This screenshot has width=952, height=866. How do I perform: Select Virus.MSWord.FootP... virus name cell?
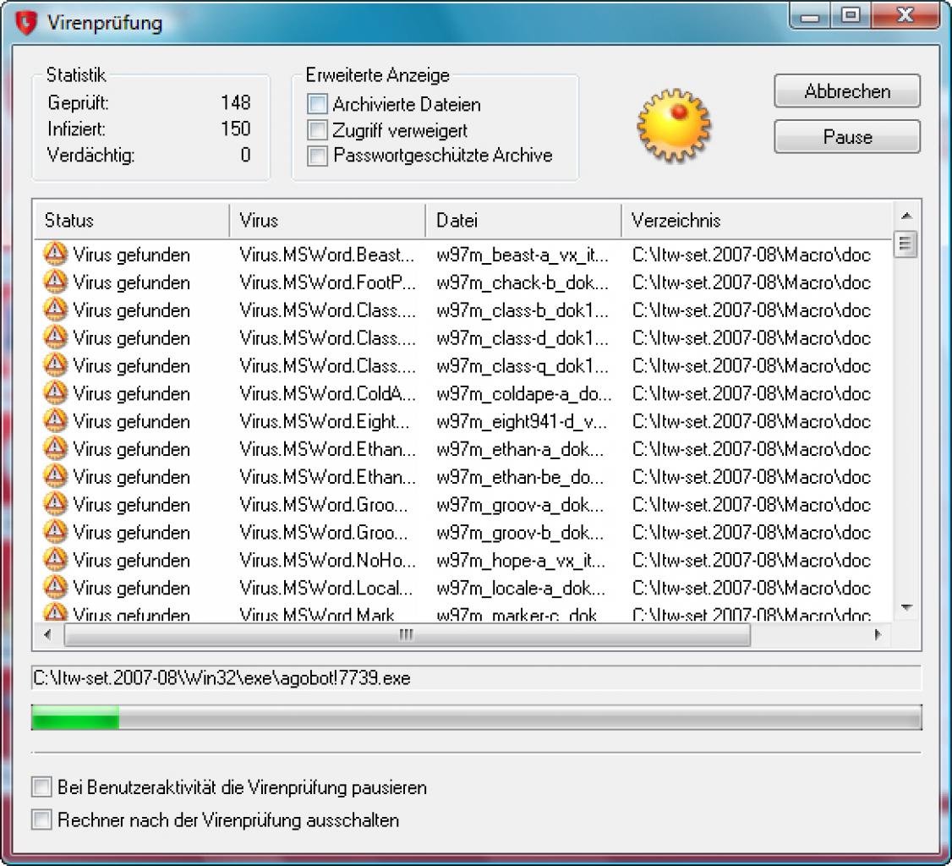(x=327, y=282)
